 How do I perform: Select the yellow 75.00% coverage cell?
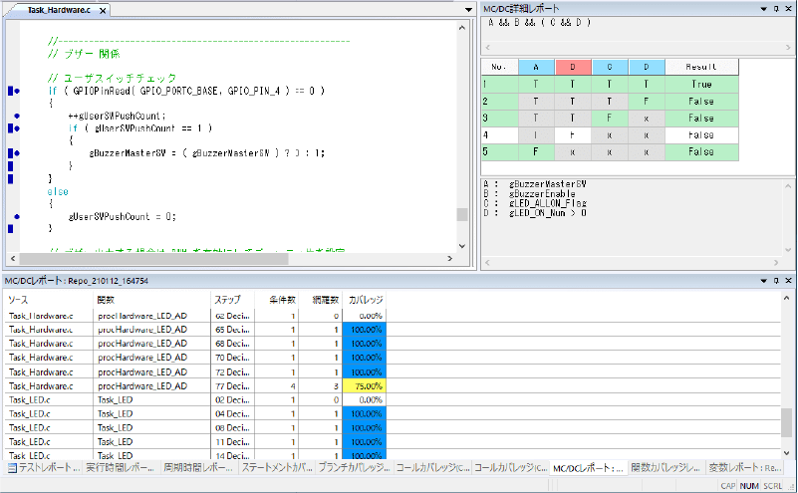[x=363, y=385]
